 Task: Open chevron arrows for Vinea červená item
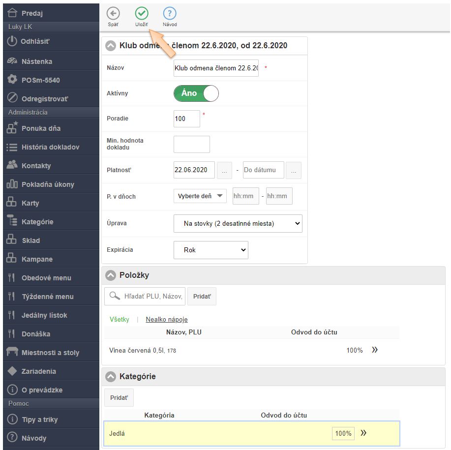375,350
